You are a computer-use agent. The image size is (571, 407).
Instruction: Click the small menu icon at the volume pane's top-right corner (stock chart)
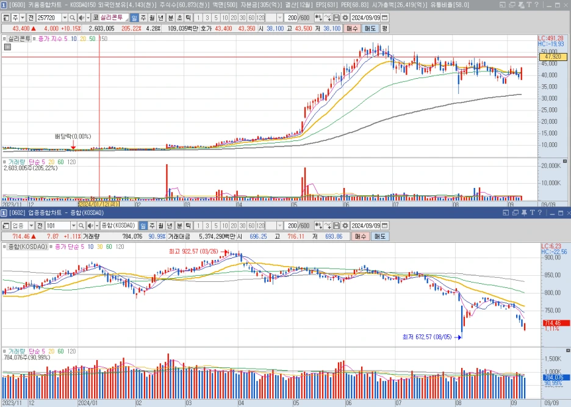pos(565,161)
